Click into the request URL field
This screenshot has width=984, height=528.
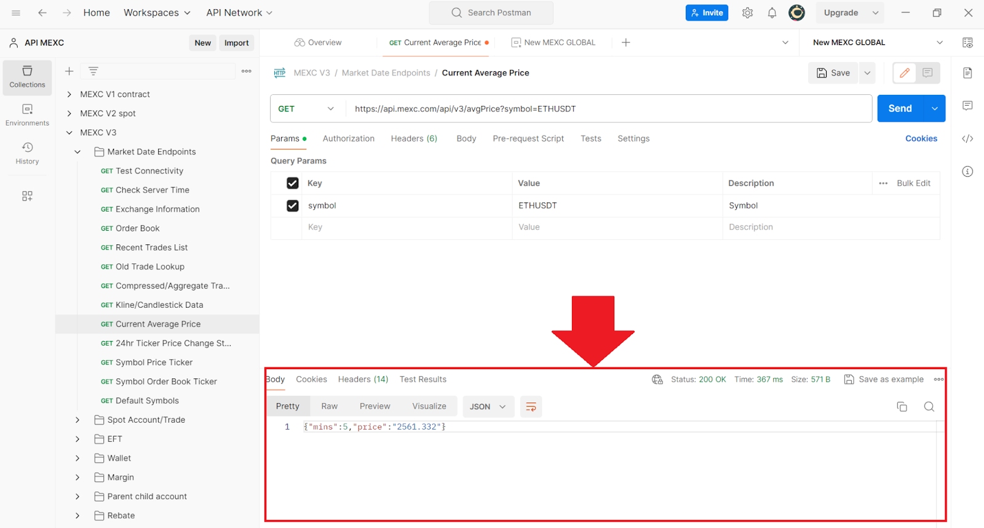[x=609, y=109]
